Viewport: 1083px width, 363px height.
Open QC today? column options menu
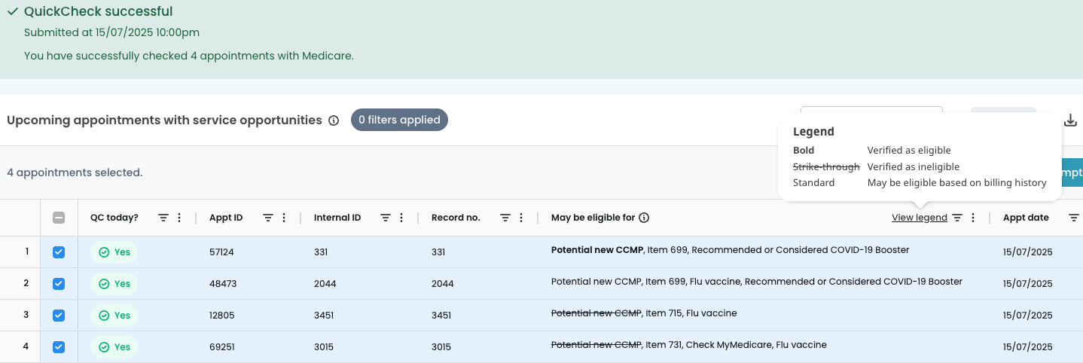(x=179, y=218)
